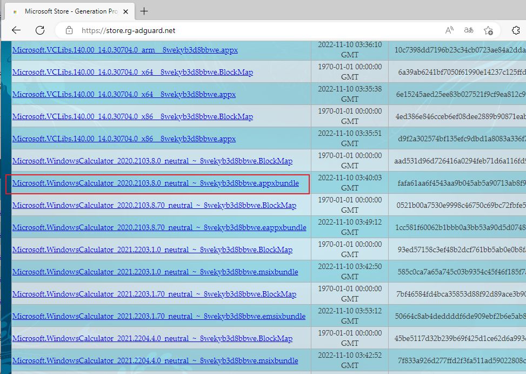Viewport: 526px width, 374px height.
Task: Download WindowsCalculator 2020.2103.8.0 appxbundle link
Action: pos(155,183)
